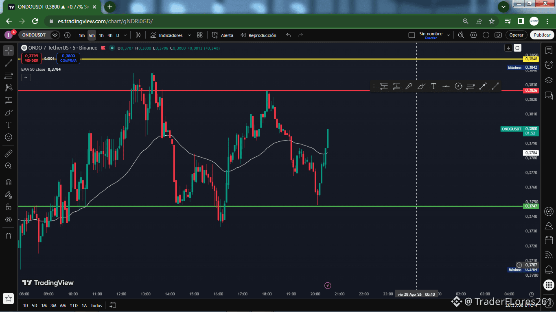The height and width of the screenshot is (312, 556).
Task: Switch to the 5m timeframe
Action: tap(92, 35)
